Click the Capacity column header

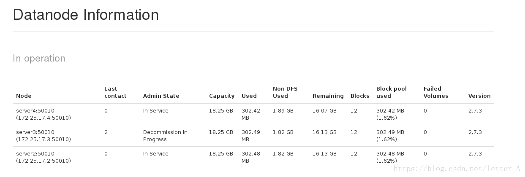coord(222,96)
